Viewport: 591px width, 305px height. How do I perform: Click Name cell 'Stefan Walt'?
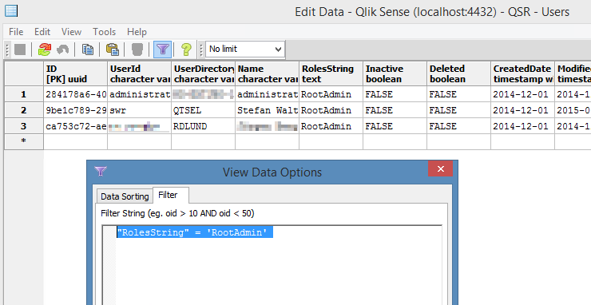click(x=268, y=110)
